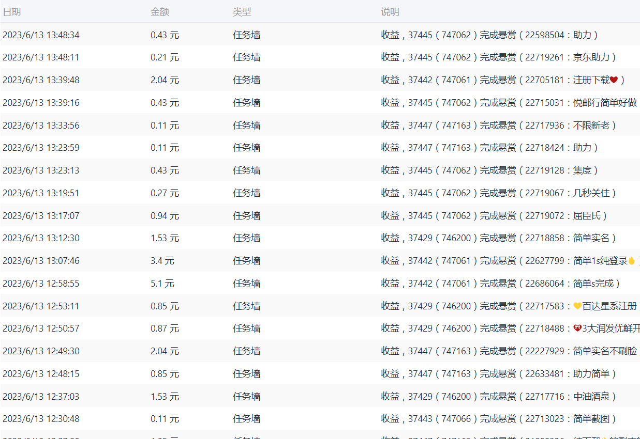Viewport: 640px width, 439px height.
Task: Click the yellow heart before 百达星系注册
Action: [x=577, y=306]
